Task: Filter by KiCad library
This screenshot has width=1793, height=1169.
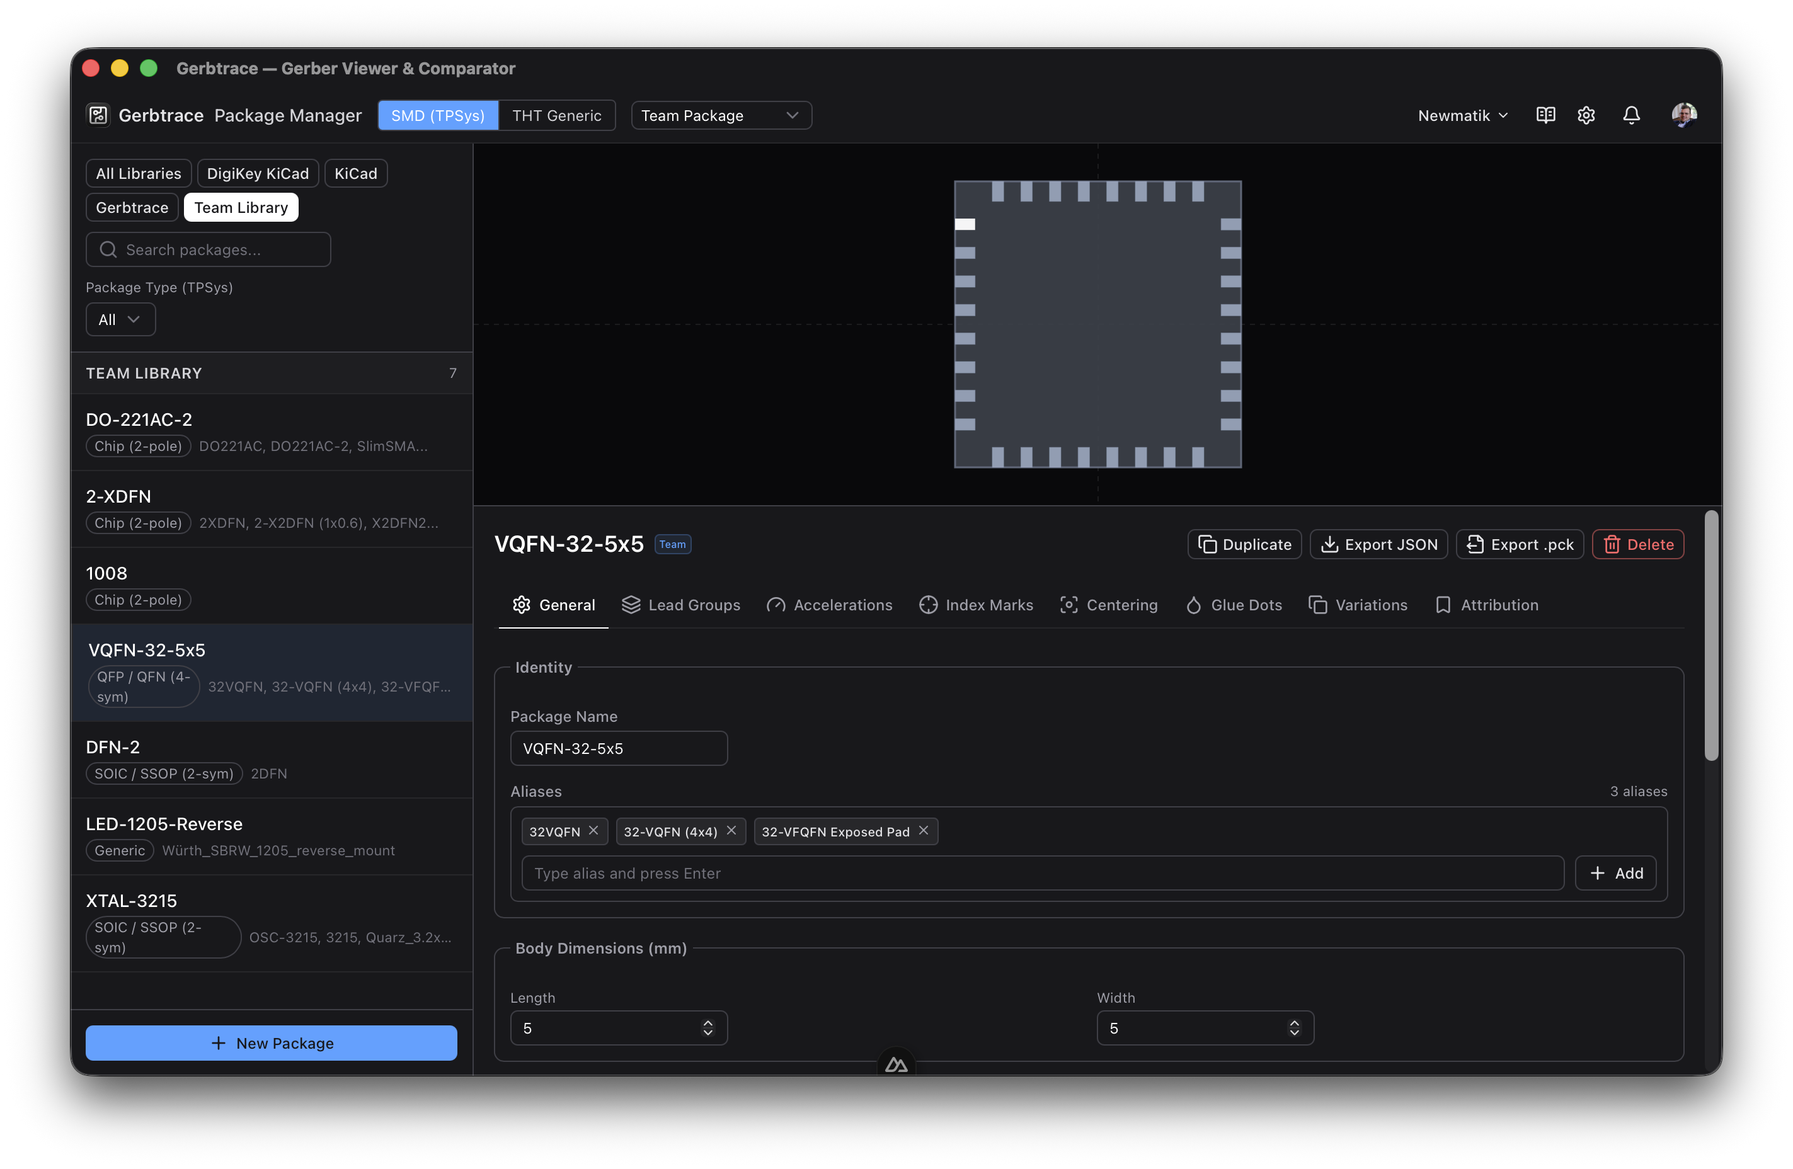Action: click(x=355, y=173)
